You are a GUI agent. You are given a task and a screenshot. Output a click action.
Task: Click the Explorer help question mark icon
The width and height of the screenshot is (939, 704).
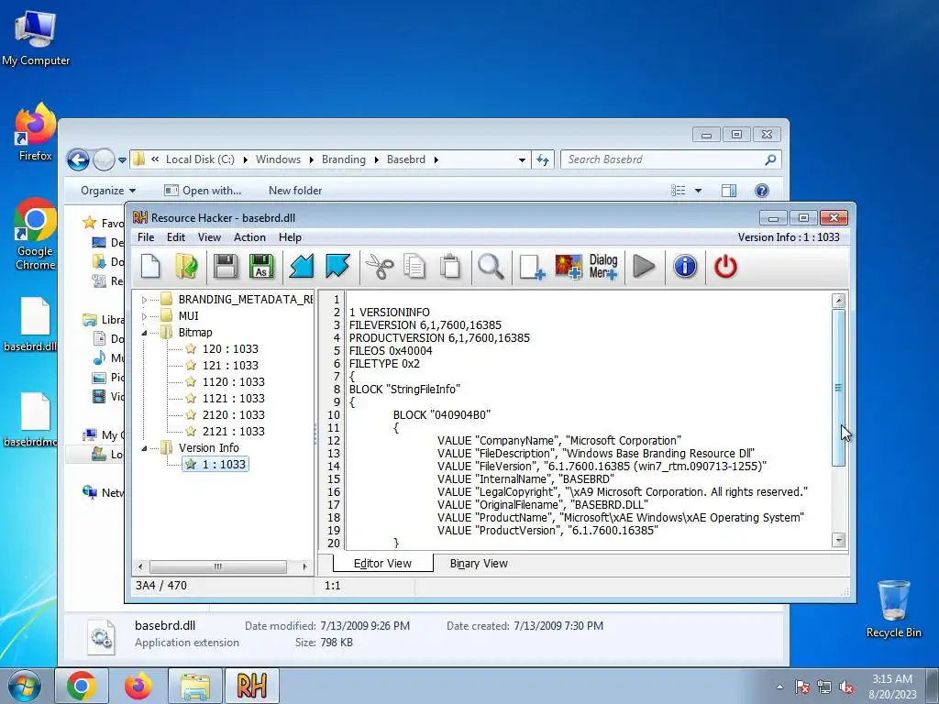[x=762, y=191]
